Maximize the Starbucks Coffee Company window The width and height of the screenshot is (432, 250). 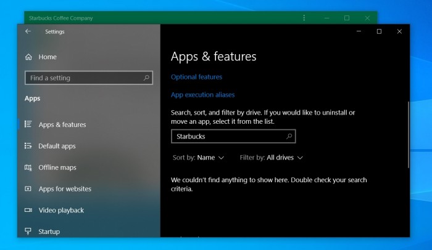347,18
